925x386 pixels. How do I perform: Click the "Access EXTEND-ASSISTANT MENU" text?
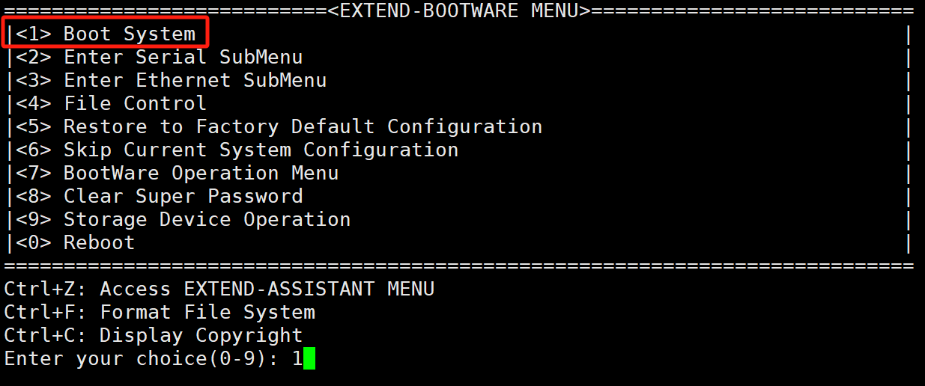[x=267, y=289]
